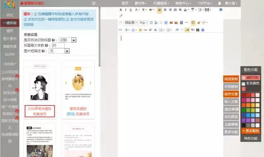
Task: Pick the green color swatch
Action: (243, 110)
